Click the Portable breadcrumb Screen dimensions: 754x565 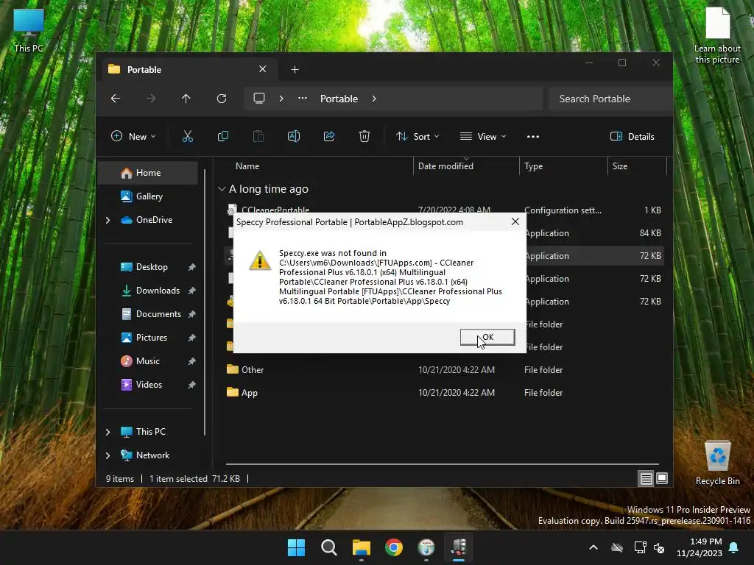[x=339, y=99]
